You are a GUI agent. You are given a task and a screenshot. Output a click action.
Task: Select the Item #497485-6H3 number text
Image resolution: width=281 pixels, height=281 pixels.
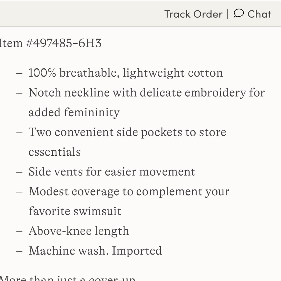[x=51, y=43]
